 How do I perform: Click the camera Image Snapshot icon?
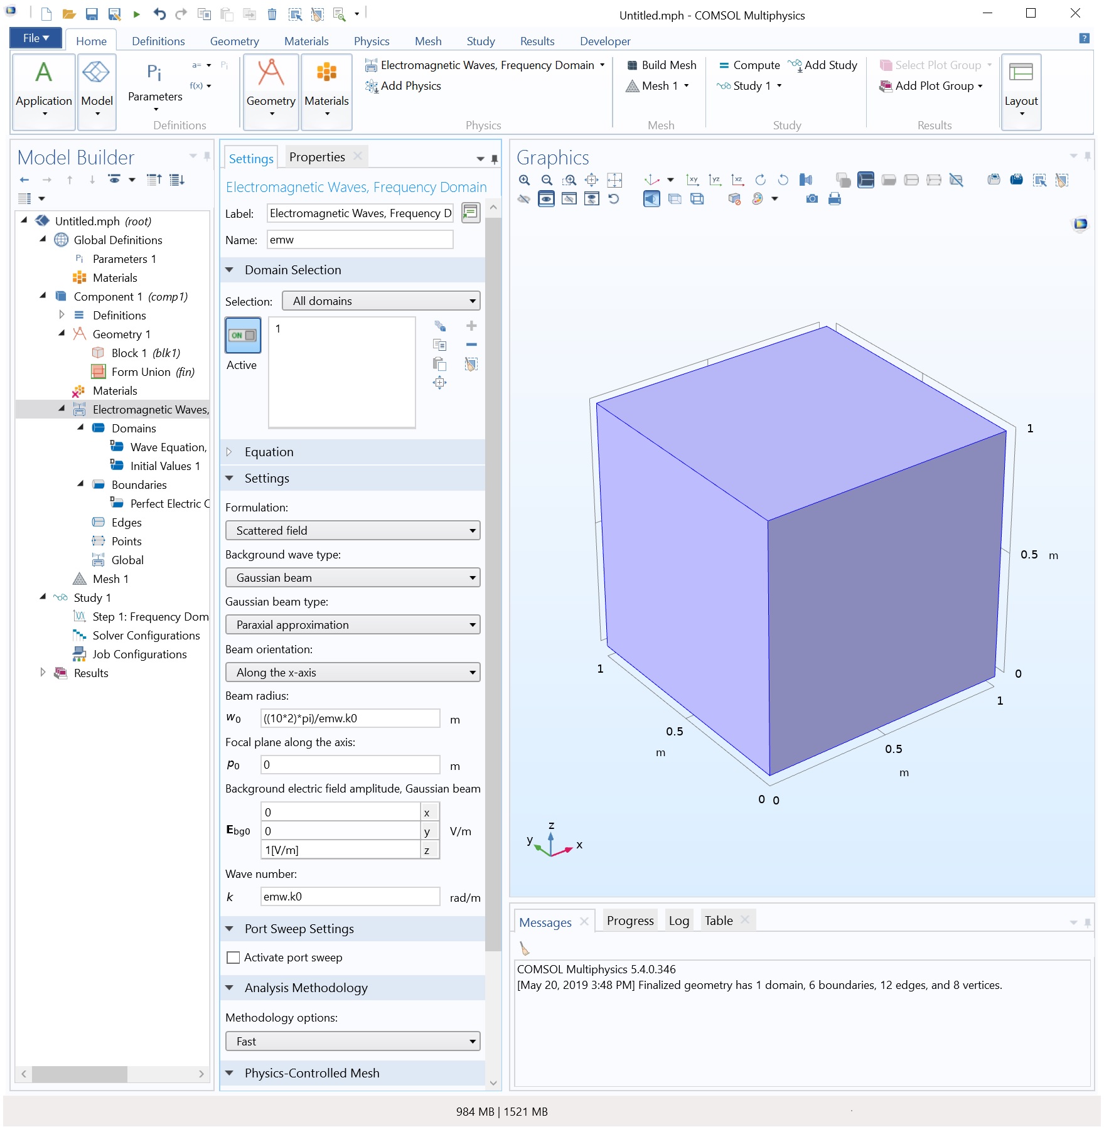pos(812,199)
